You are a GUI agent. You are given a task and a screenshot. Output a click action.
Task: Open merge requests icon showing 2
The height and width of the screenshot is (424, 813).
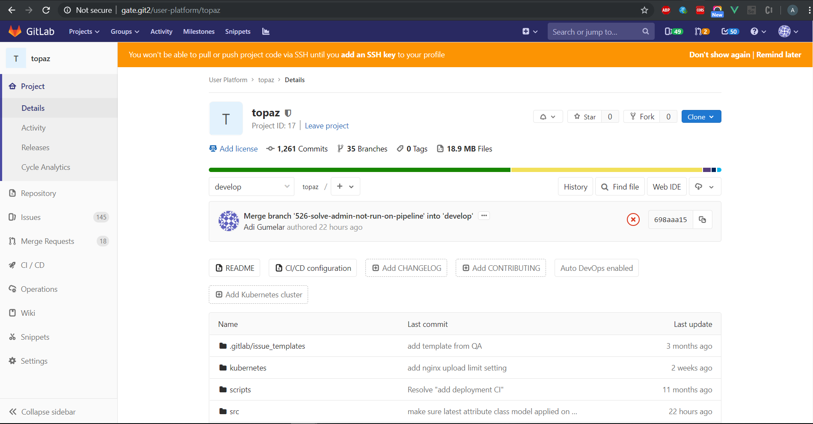[x=702, y=32]
